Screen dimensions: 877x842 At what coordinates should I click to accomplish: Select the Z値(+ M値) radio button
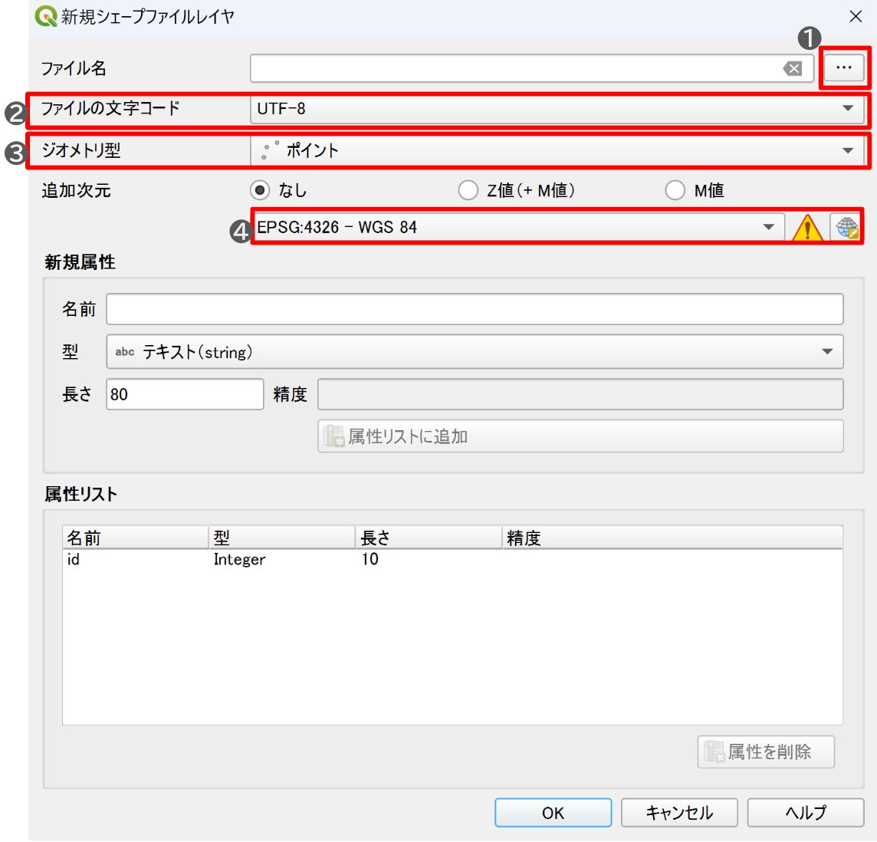click(516, 191)
